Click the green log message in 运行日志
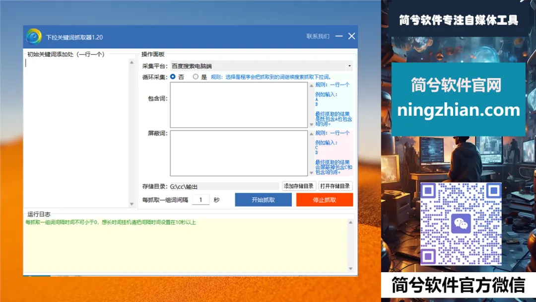This screenshot has width=536, height=302. (111, 223)
